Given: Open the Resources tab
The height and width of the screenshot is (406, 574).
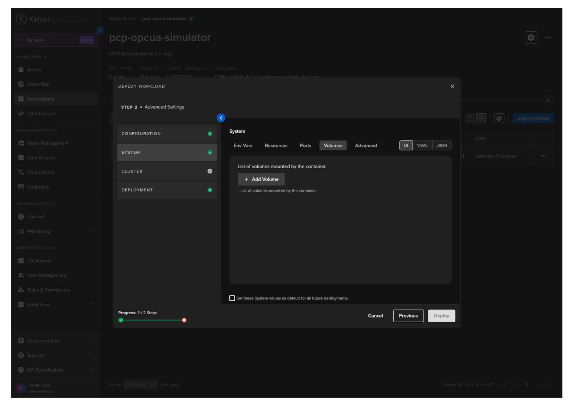Looking at the screenshot, I should pyautogui.click(x=276, y=146).
